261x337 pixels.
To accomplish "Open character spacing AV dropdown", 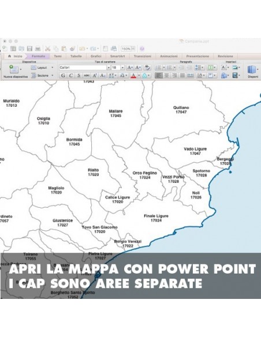I will pos(113,76).
